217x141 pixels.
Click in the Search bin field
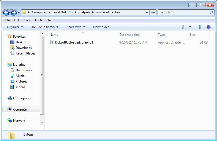tap(184, 12)
